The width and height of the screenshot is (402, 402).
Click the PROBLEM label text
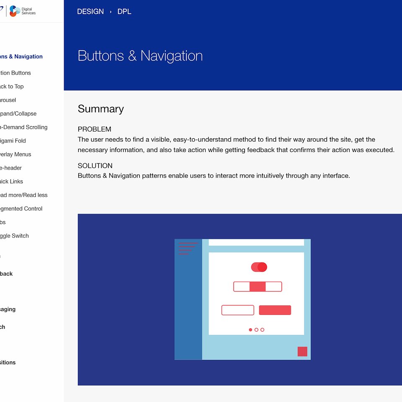(94, 129)
